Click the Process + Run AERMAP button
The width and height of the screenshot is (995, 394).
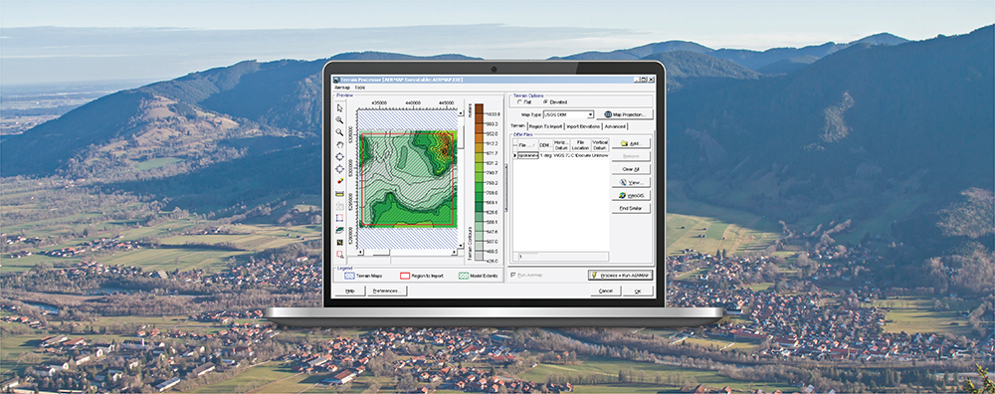(x=620, y=276)
